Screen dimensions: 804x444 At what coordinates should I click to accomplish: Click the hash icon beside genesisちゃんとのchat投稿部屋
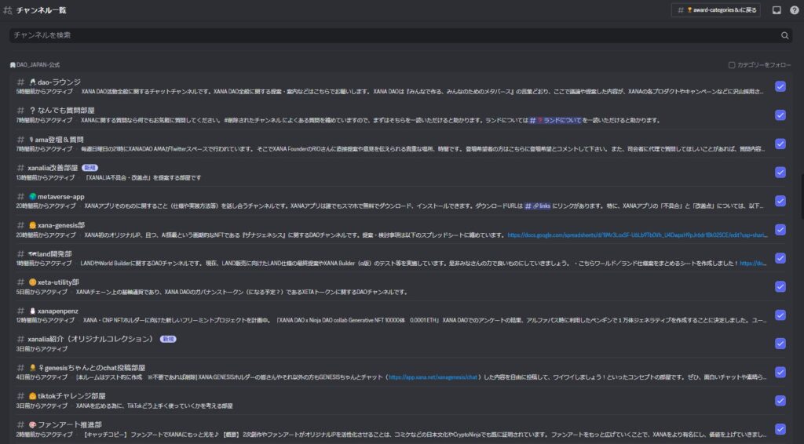point(20,367)
